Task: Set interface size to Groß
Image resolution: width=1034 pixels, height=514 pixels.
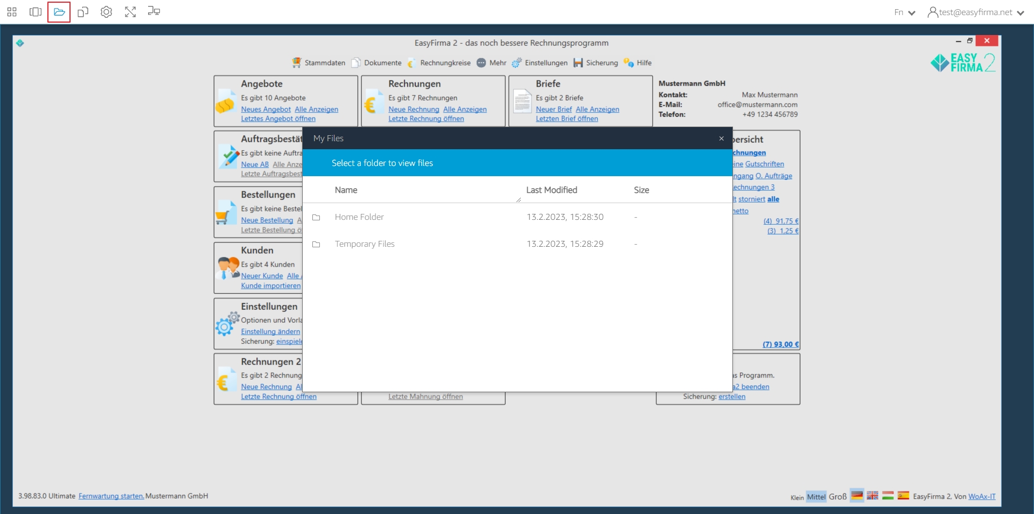Action: tap(837, 497)
